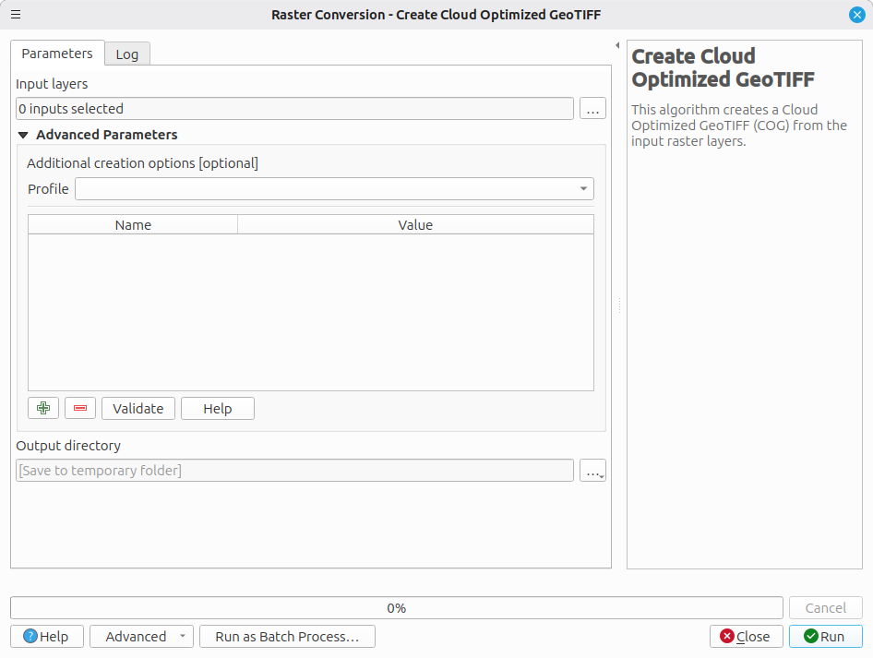Image resolution: width=873 pixels, height=658 pixels.
Task: Open Help from the bottom-left button
Action: click(x=47, y=637)
